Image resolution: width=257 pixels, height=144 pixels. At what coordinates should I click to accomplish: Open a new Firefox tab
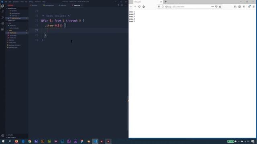165,2
